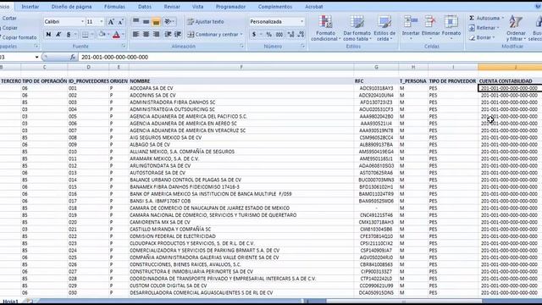Open the Name Box dropdown arrow

[36, 57]
